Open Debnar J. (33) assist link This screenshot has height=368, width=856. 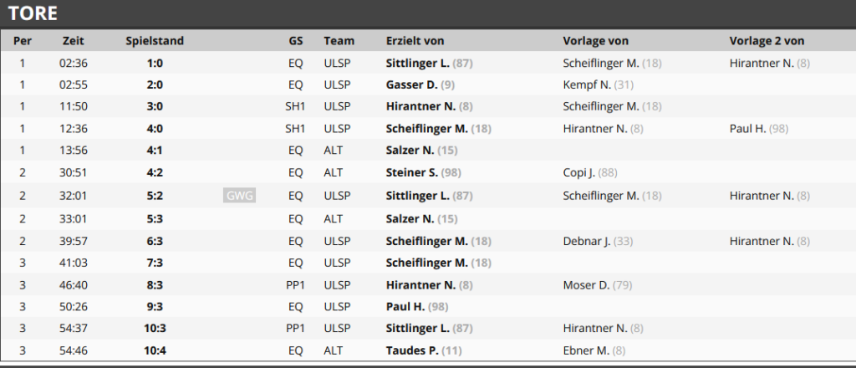pyautogui.click(x=598, y=241)
